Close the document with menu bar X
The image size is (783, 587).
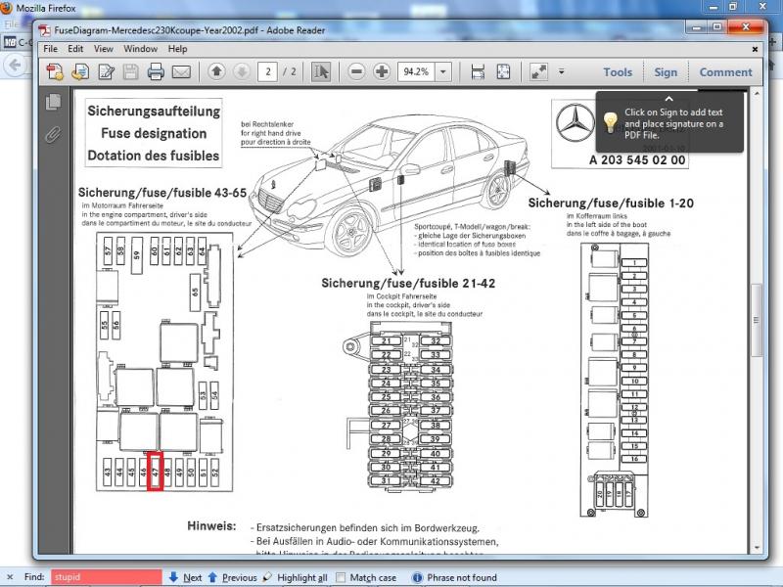coord(755,50)
